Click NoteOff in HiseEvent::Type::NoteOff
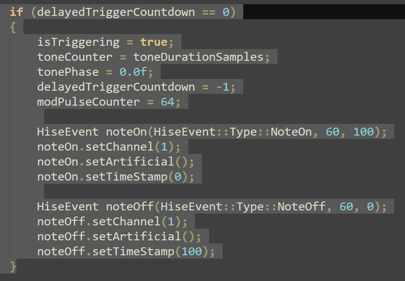Viewport: 405px width, 281px height. 301,207
